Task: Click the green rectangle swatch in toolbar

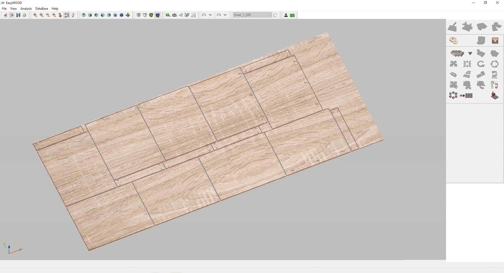Action: point(292,15)
